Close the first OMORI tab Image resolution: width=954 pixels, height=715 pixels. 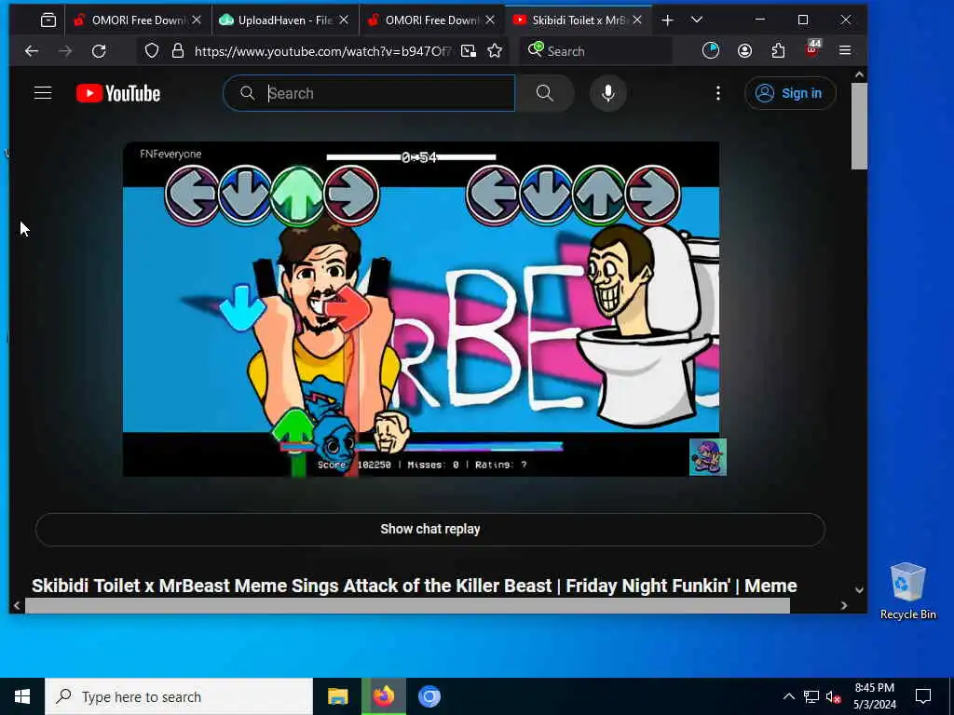197,20
